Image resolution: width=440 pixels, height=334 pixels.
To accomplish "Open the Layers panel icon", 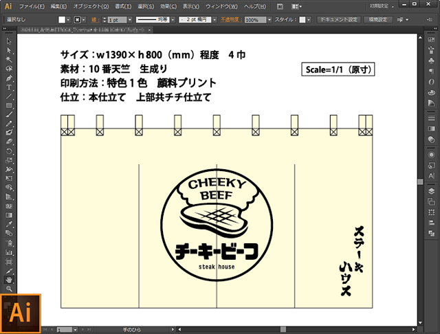I will pos(431,191).
